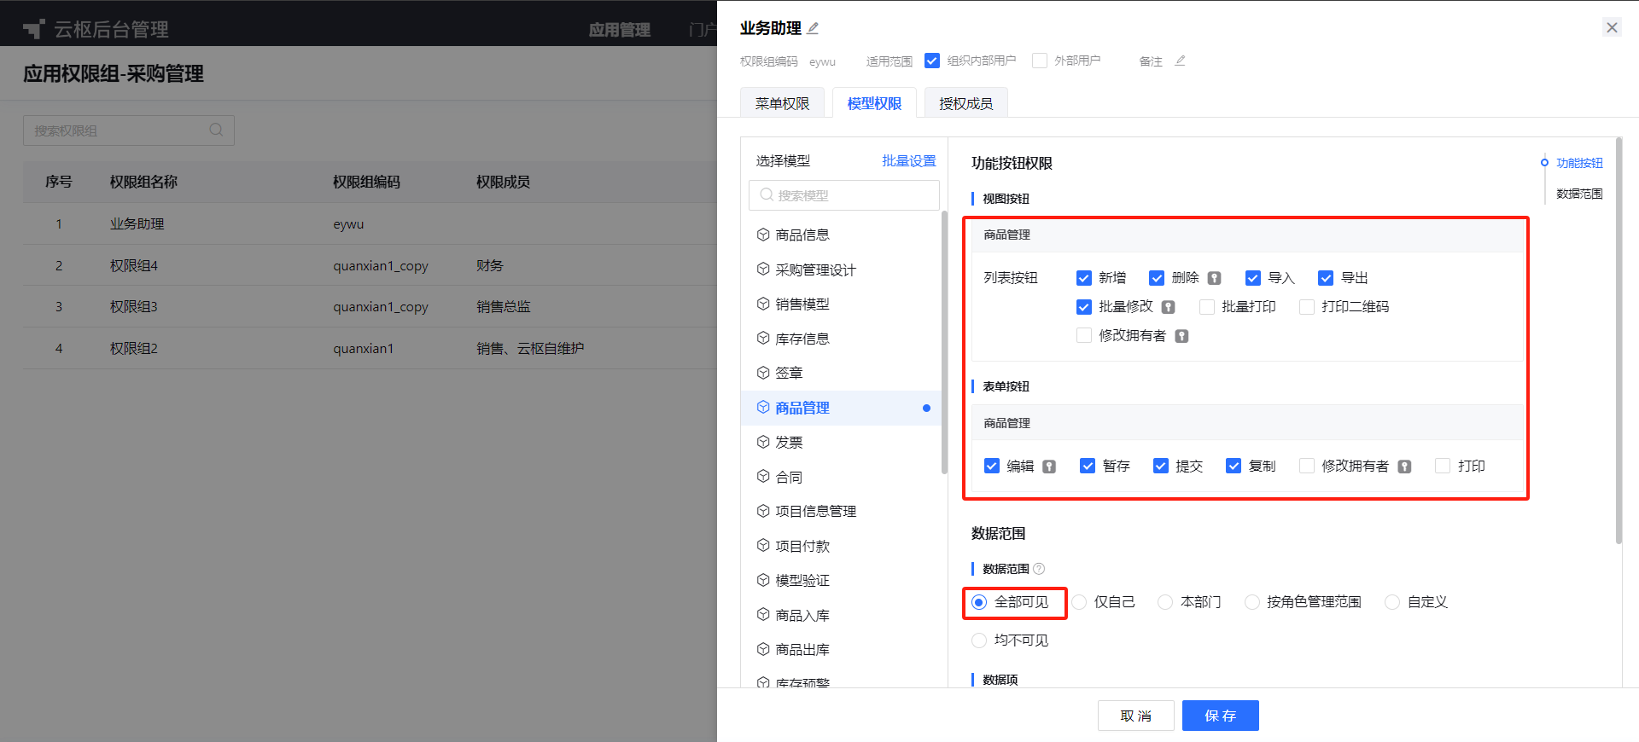Click the info badge next to 批量修改

coord(1168,307)
